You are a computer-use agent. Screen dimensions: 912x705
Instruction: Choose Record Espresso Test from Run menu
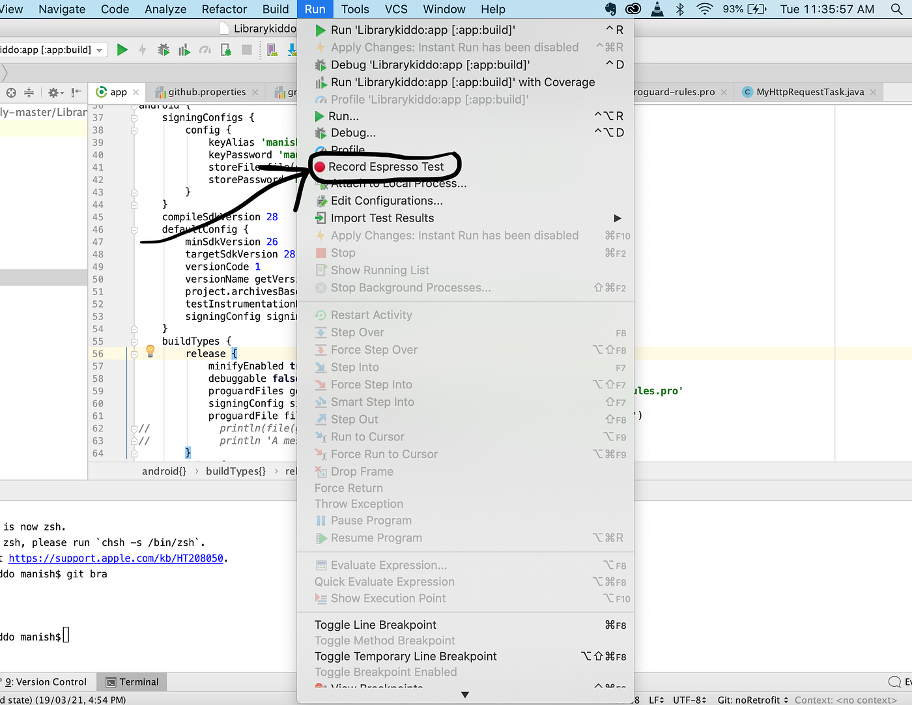coord(465,167)
